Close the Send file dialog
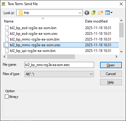126x121 pixels. coord(121,4)
